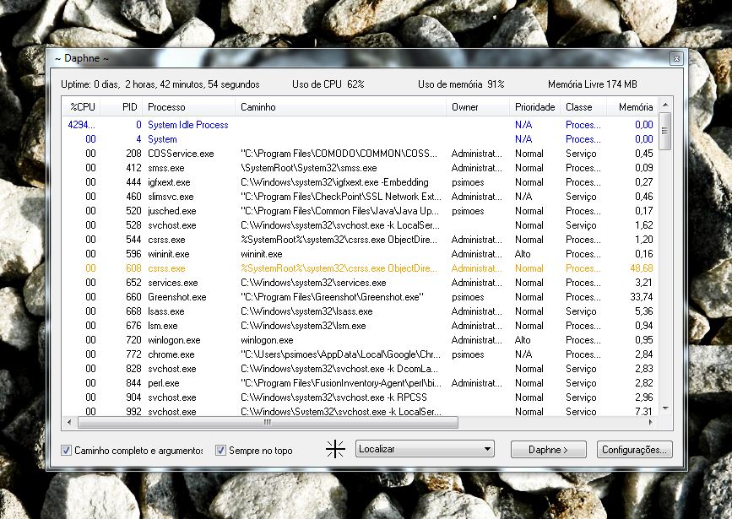Viewport: 732px width, 519px height.
Task: Select lsm.exe process
Action: [360, 326]
